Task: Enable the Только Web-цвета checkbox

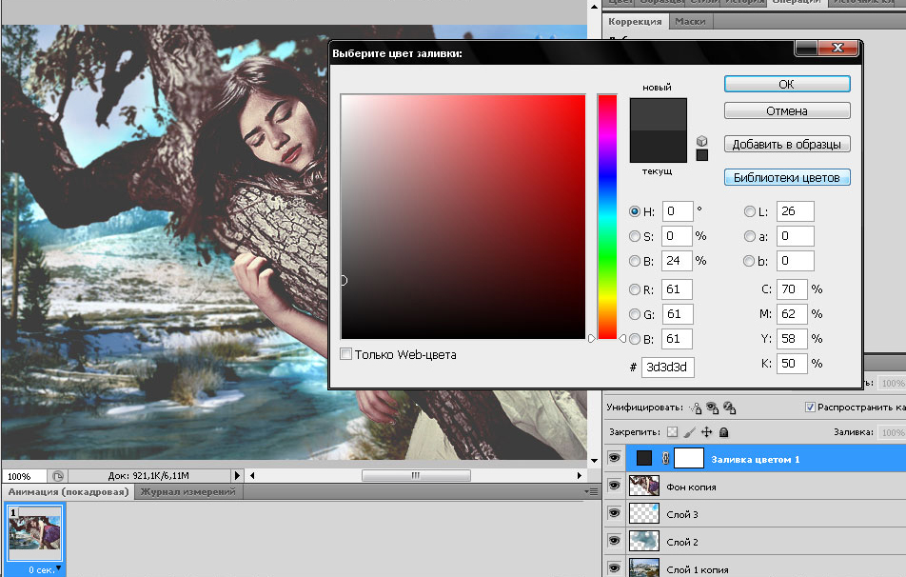Action: point(346,354)
